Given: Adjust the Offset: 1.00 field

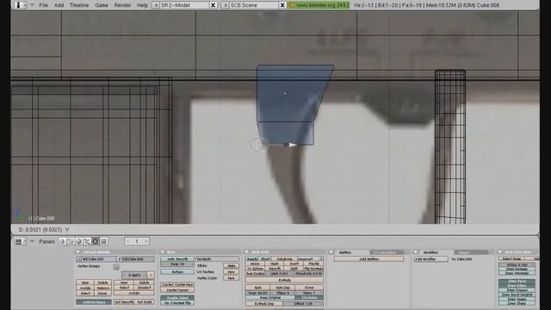Looking at the screenshot, I should tap(304, 304).
